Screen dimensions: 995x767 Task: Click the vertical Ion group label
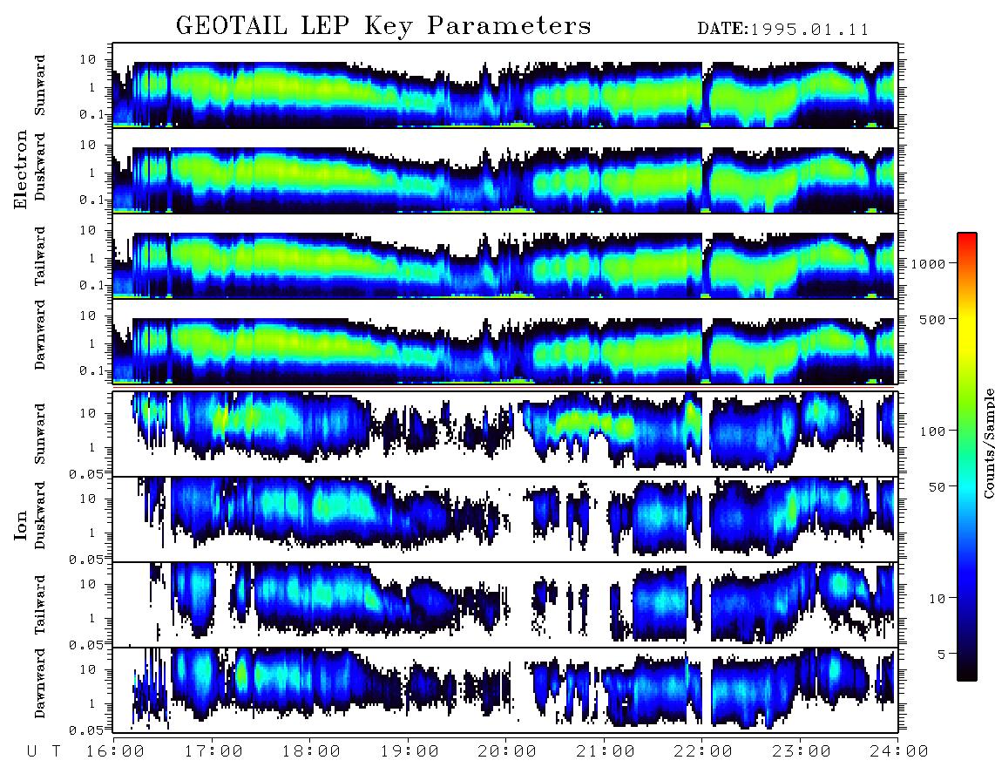tap(21, 525)
